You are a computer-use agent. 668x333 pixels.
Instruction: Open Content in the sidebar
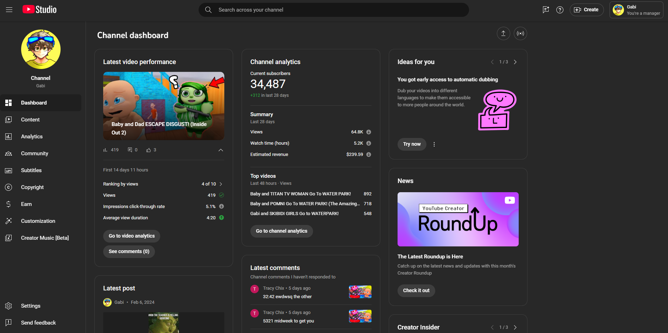pos(40,120)
